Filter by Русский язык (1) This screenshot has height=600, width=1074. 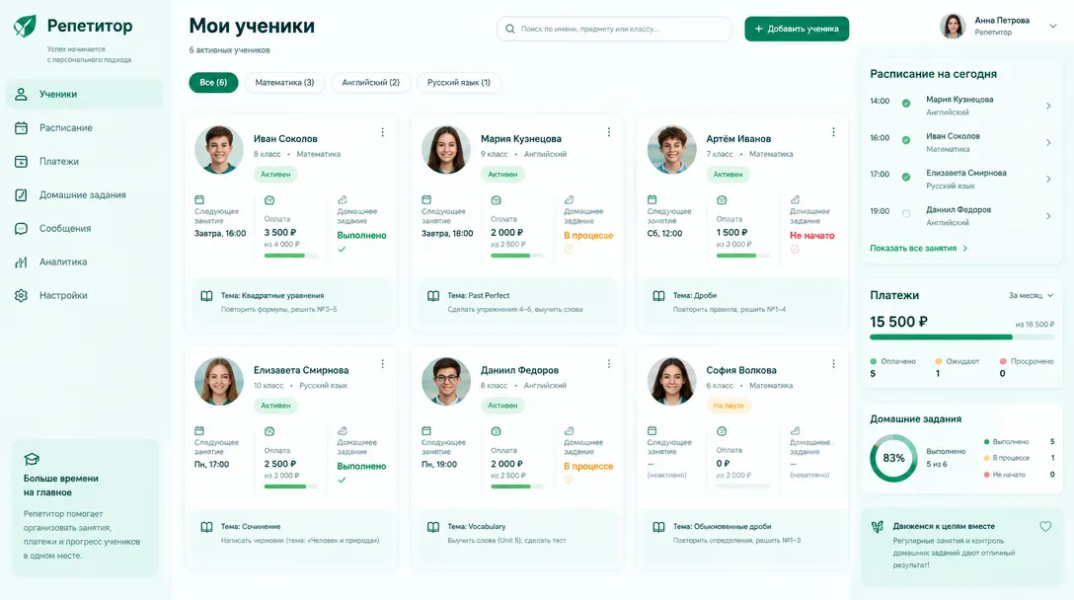[458, 82]
